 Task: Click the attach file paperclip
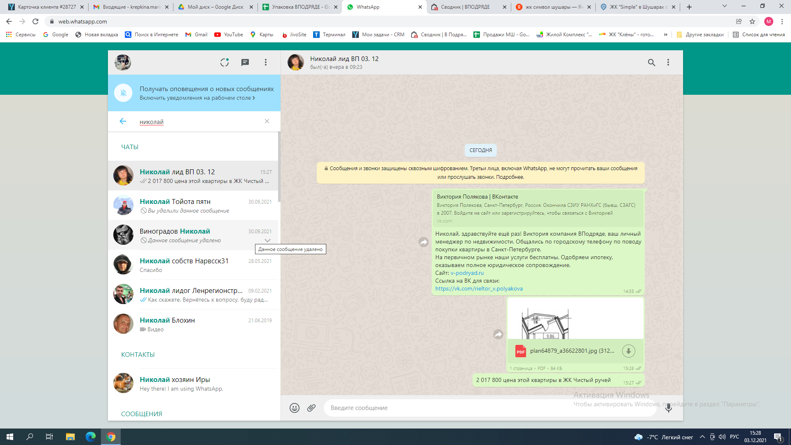click(311, 408)
